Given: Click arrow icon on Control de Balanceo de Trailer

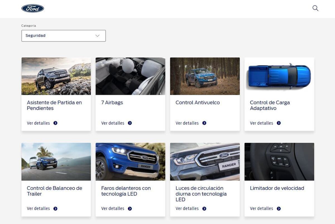Looking at the screenshot, I should [55, 208].
